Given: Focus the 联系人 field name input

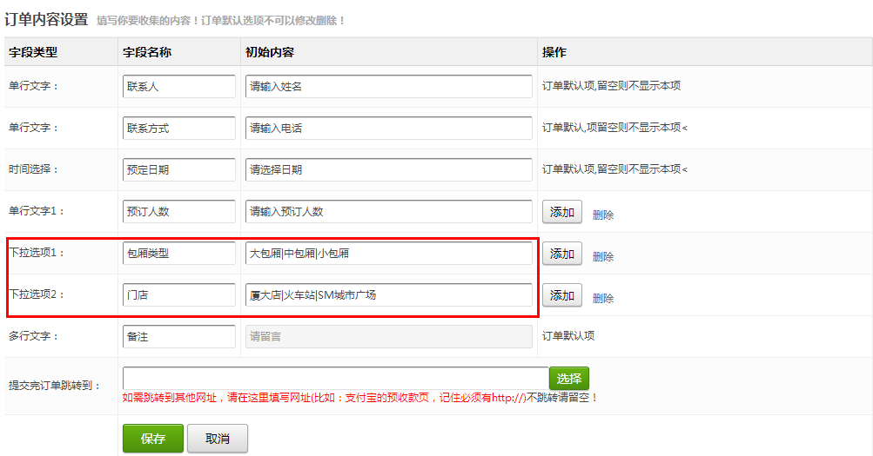Looking at the screenshot, I should pos(179,87).
